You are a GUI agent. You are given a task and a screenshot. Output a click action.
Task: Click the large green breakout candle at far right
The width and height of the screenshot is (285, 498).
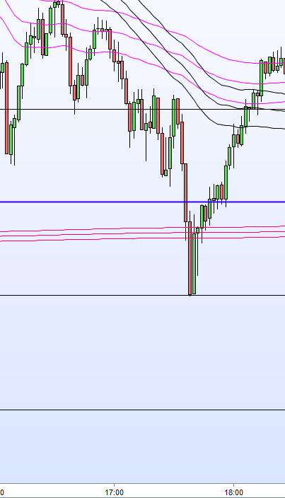[261, 78]
